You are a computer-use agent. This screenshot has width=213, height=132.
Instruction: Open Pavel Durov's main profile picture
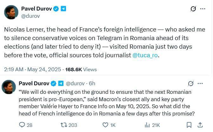tap(11, 12)
